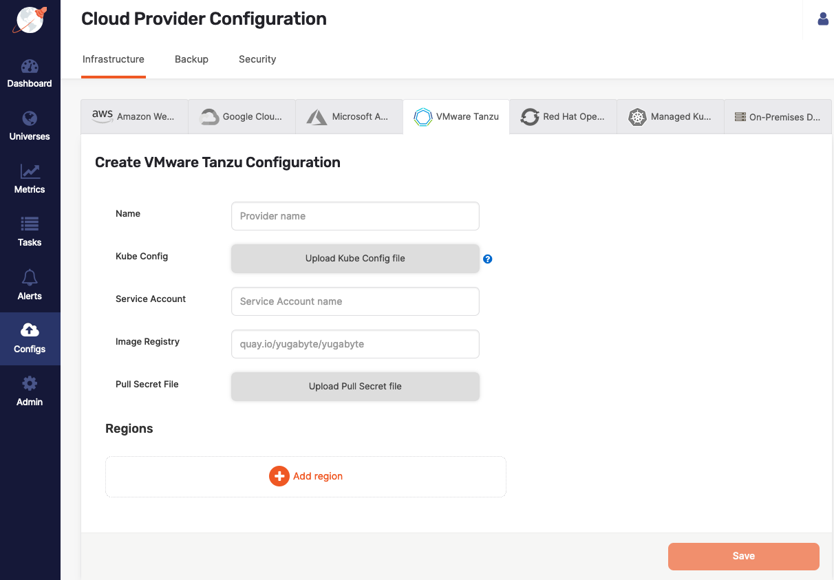Click the Image Registry text field
The image size is (834, 580).
pyautogui.click(x=355, y=344)
